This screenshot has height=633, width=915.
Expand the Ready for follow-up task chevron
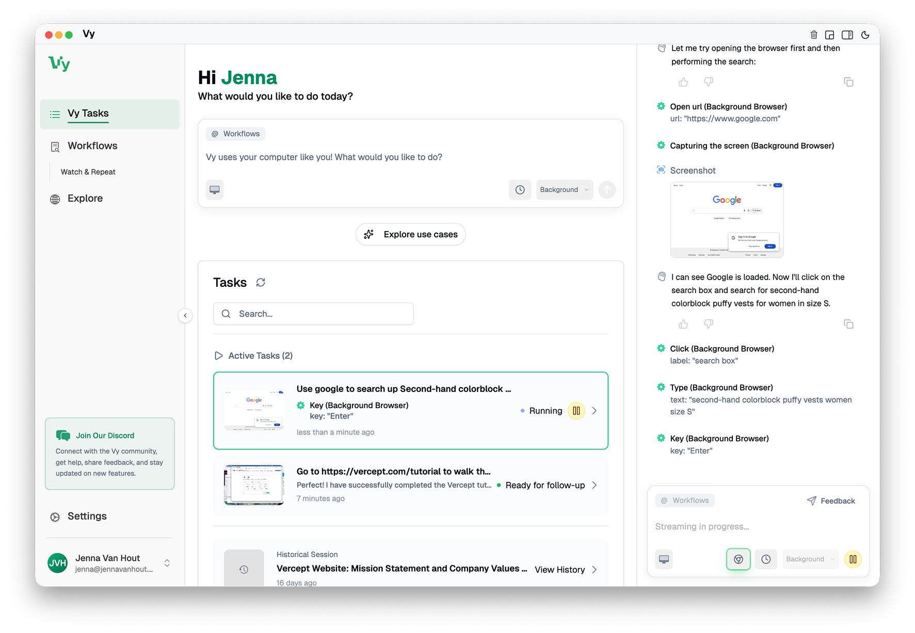coord(595,485)
